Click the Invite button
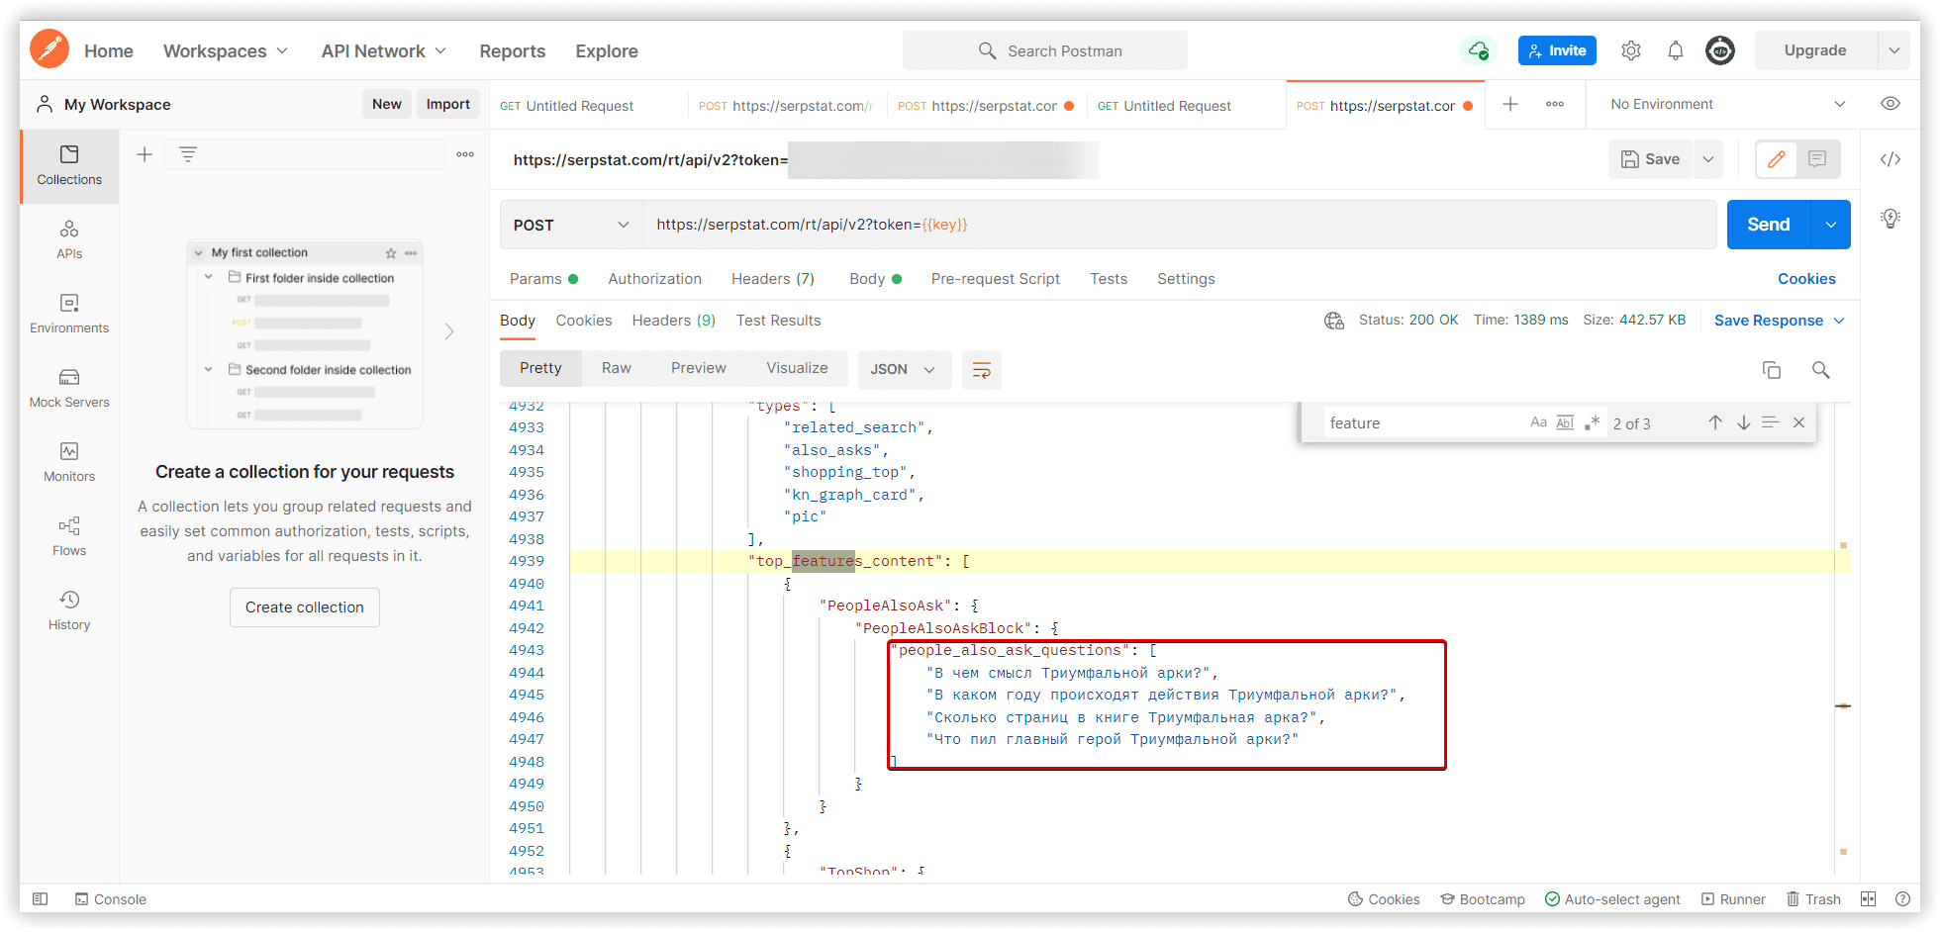The image size is (1940, 932). [1557, 50]
